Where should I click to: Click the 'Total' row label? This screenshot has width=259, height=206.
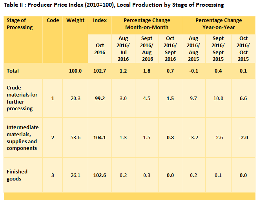(13, 71)
